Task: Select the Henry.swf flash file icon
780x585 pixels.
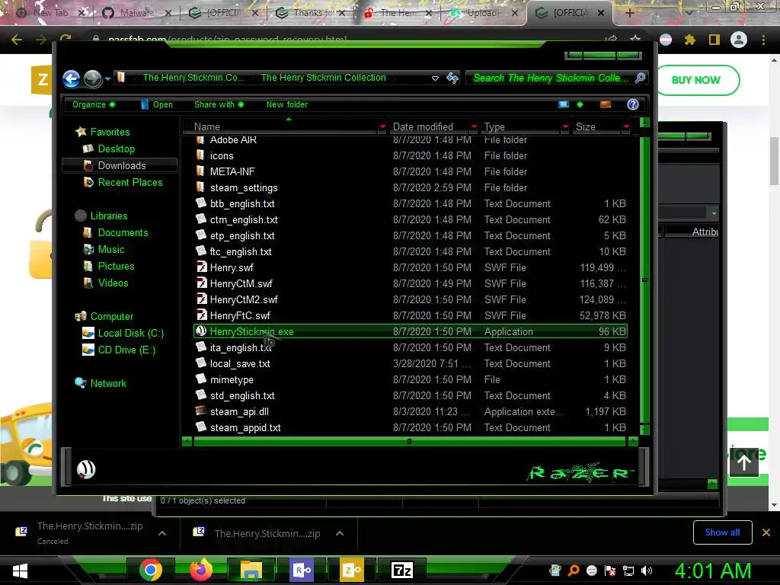Action: tap(201, 267)
